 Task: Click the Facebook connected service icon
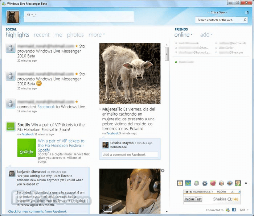pos(234,210)
